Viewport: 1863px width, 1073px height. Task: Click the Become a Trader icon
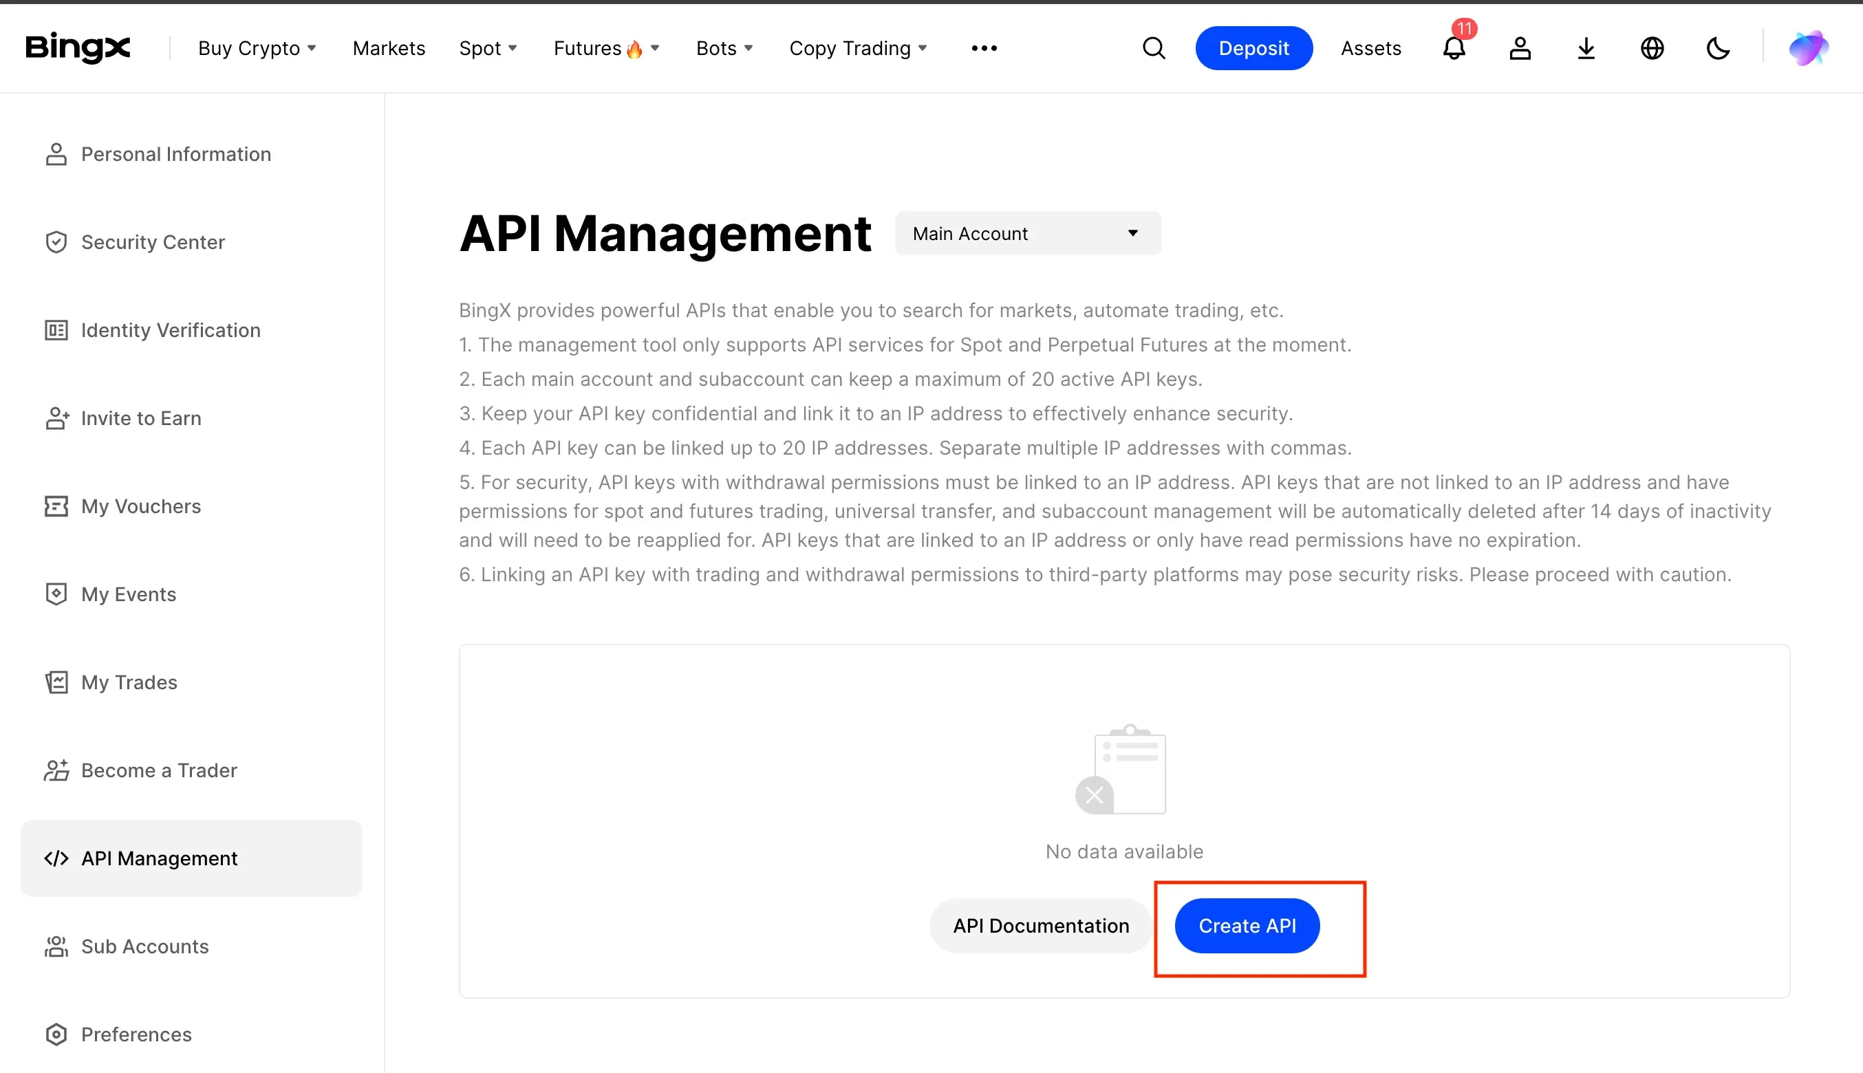pos(56,770)
